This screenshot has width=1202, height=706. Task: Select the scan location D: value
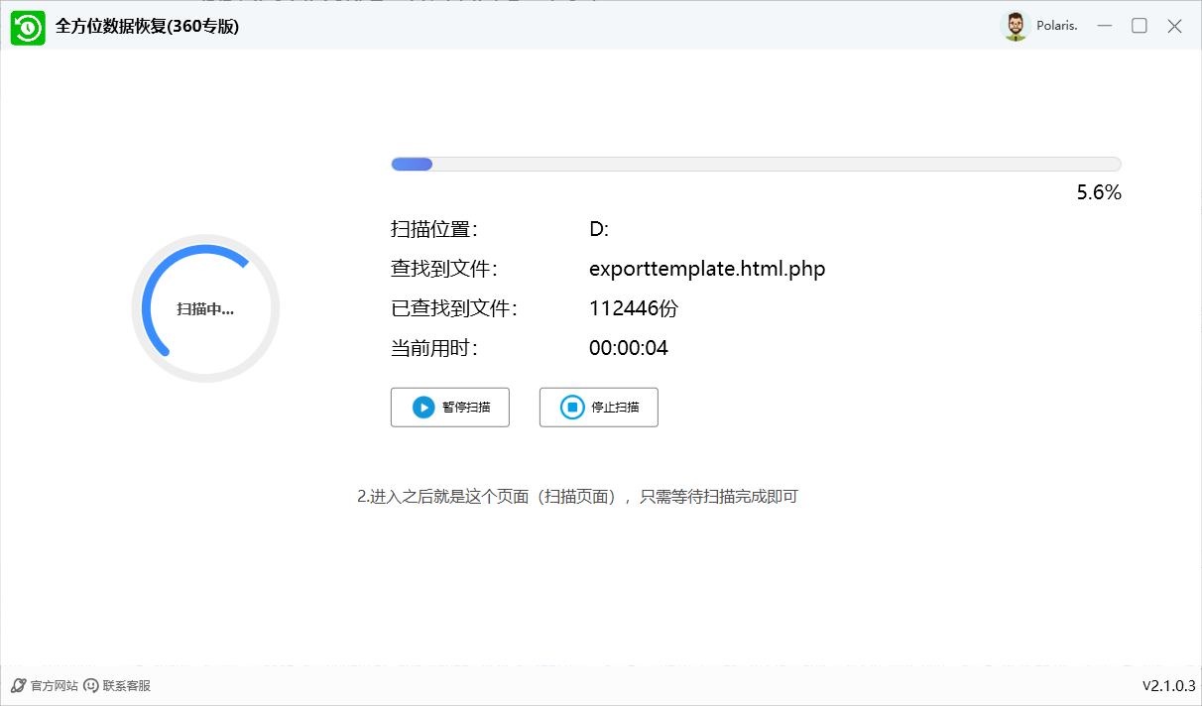(599, 228)
